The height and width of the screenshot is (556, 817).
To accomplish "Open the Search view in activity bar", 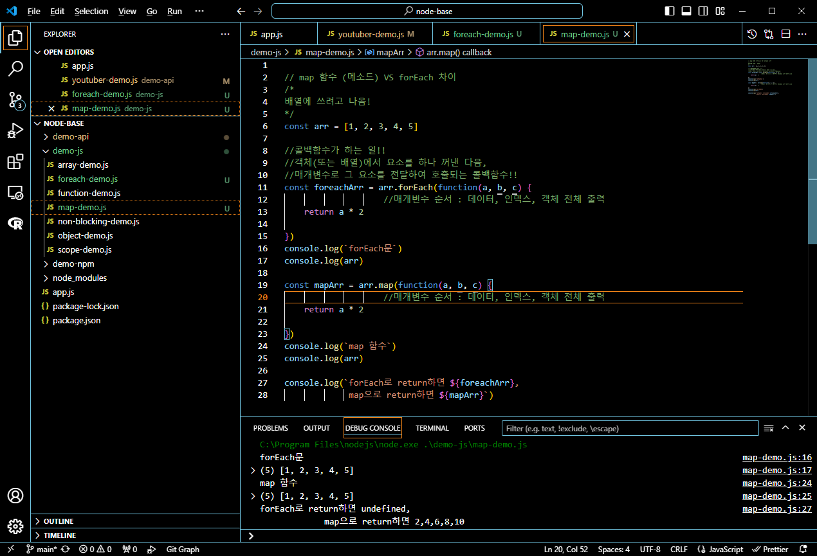I will pyautogui.click(x=15, y=69).
